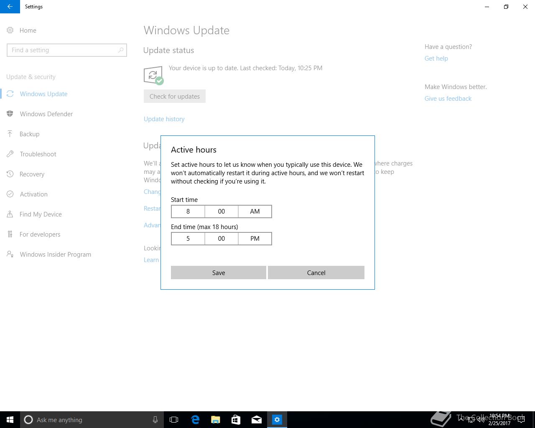The width and height of the screenshot is (535, 428).
Task: Open Windows Insider Program page
Action: point(55,254)
